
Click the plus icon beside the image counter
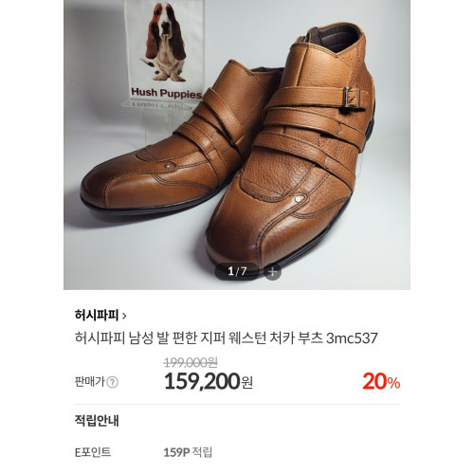(273, 272)
